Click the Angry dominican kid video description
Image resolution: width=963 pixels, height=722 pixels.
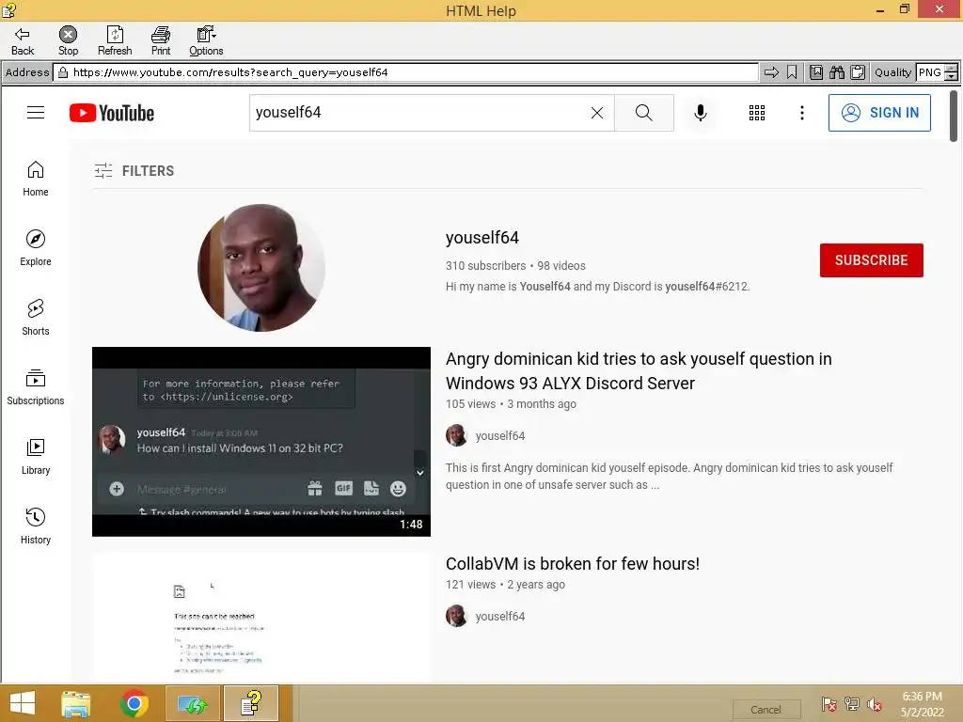669,477
